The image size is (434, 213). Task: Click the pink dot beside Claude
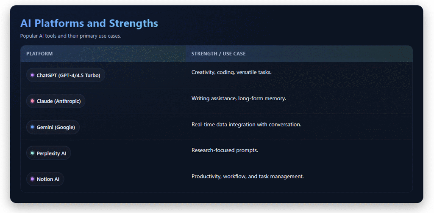[x=32, y=101]
